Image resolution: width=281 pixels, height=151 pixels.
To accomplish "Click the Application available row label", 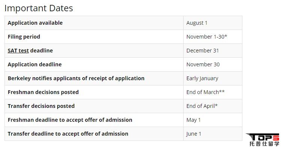I will click(x=35, y=23).
